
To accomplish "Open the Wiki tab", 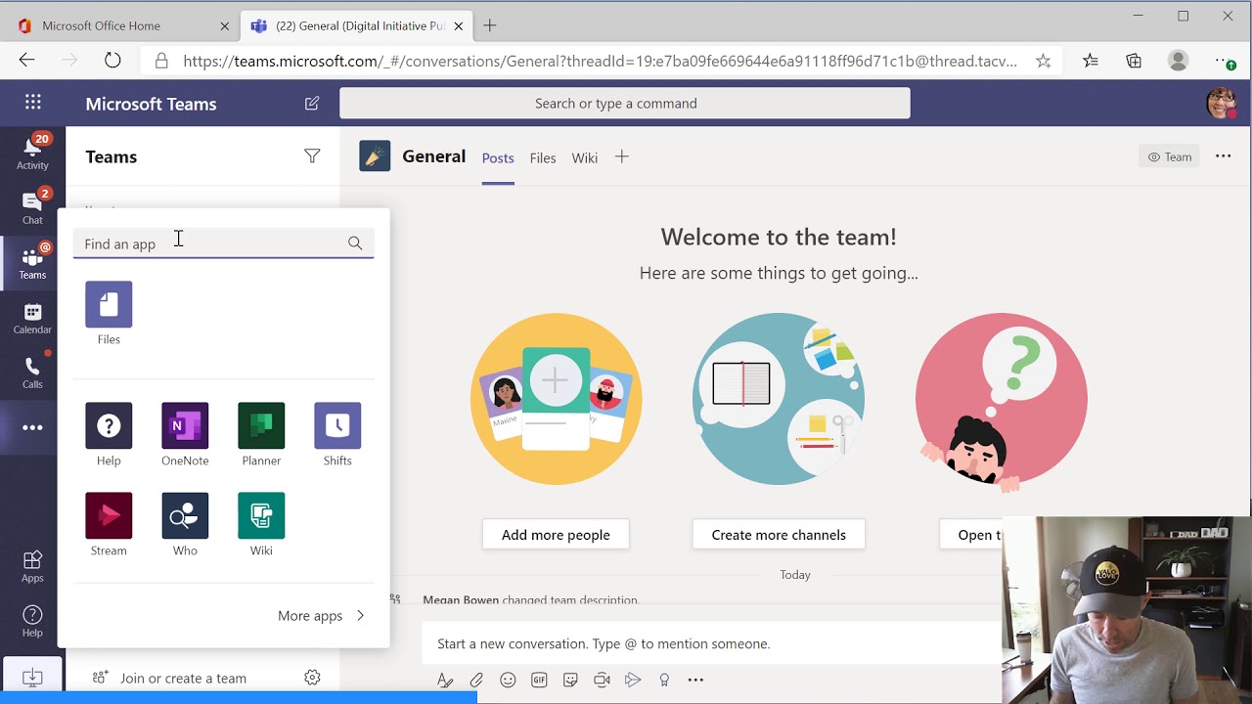I will coord(585,158).
